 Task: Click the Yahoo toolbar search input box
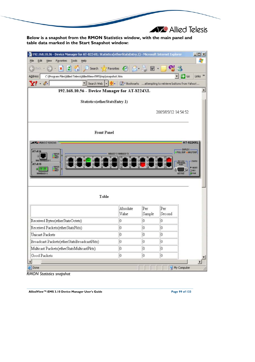(66, 84)
